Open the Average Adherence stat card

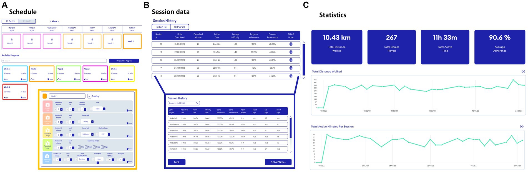(x=500, y=47)
